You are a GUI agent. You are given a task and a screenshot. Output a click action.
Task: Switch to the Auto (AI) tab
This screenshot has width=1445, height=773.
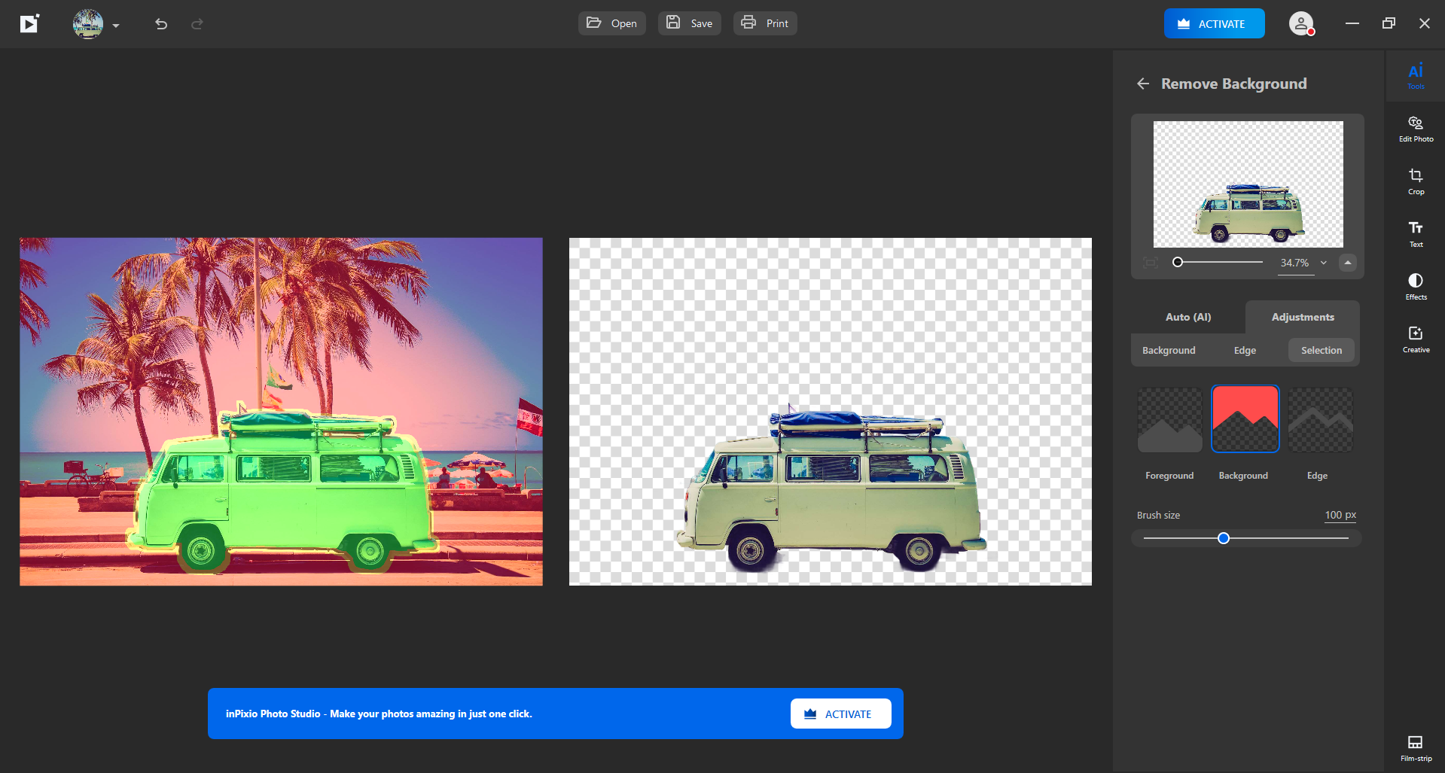(x=1187, y=317)
